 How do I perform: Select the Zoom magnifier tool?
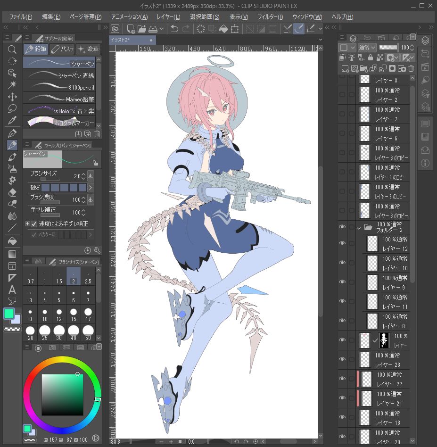(12, 50)
